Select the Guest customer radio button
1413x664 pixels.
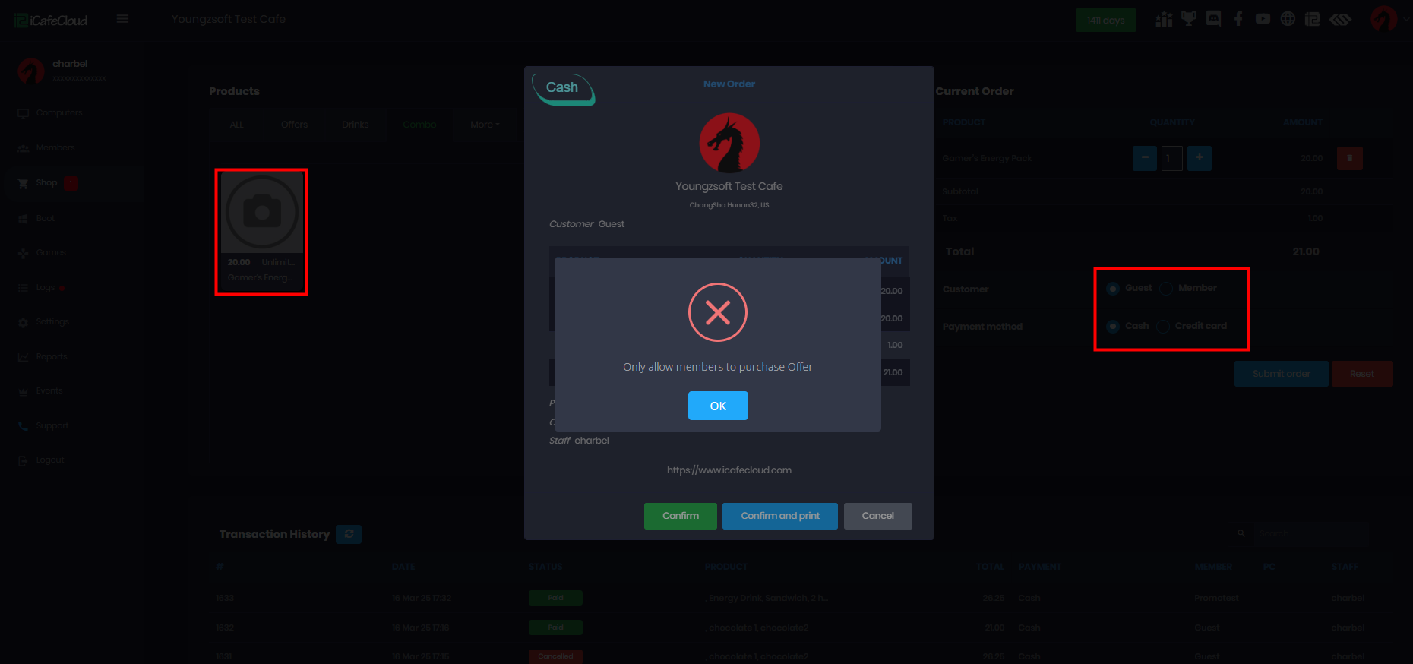pyautogui.click(x=1113, y=289)
